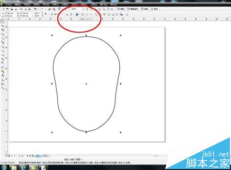Switch to page 1 tab
231x170 pixels.
[38, 156]
